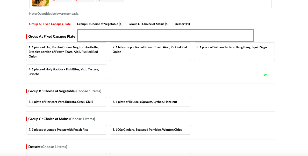Jump to the Dessert tab

(x=182, y=24)
